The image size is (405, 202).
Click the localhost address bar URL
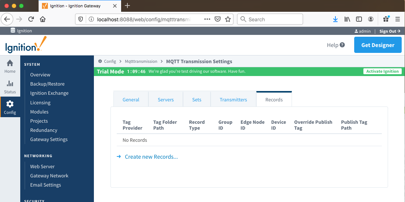coord(143,19)
